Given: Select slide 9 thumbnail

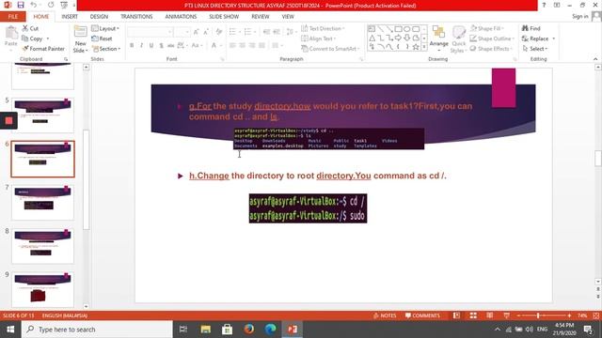Looking at the screenshot, I should [x=42, y=290].
